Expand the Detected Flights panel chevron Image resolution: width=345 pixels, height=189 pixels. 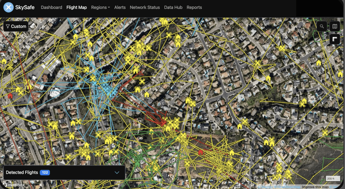pos(117,173)
